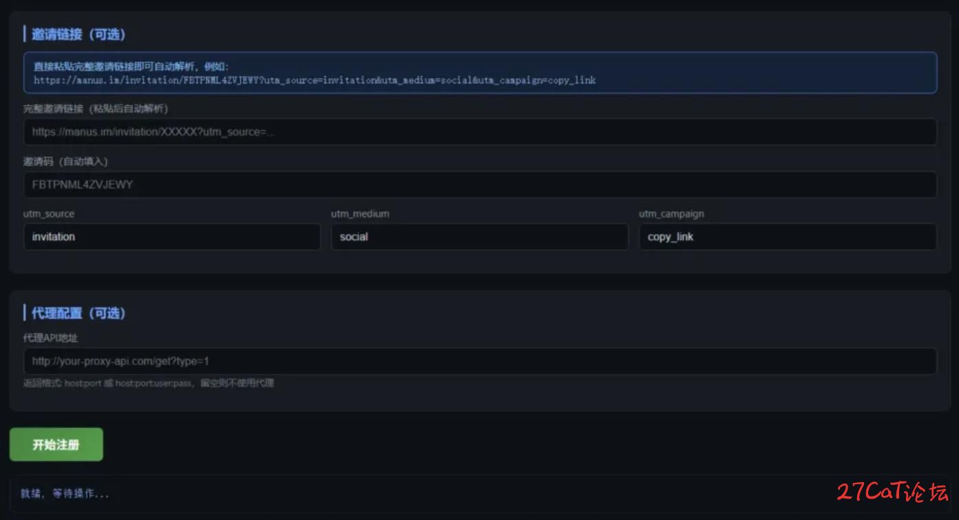Click the example manus.im URL in the info box

pyautogui.click(x=314, y=80)
